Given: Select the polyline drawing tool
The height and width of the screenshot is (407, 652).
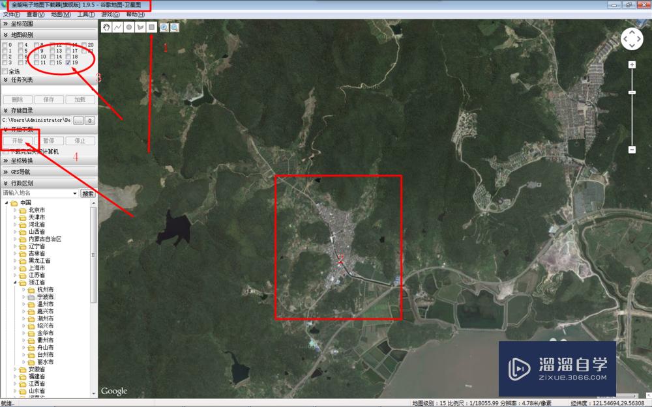Looking at the screenshot, I should (119, 27).
